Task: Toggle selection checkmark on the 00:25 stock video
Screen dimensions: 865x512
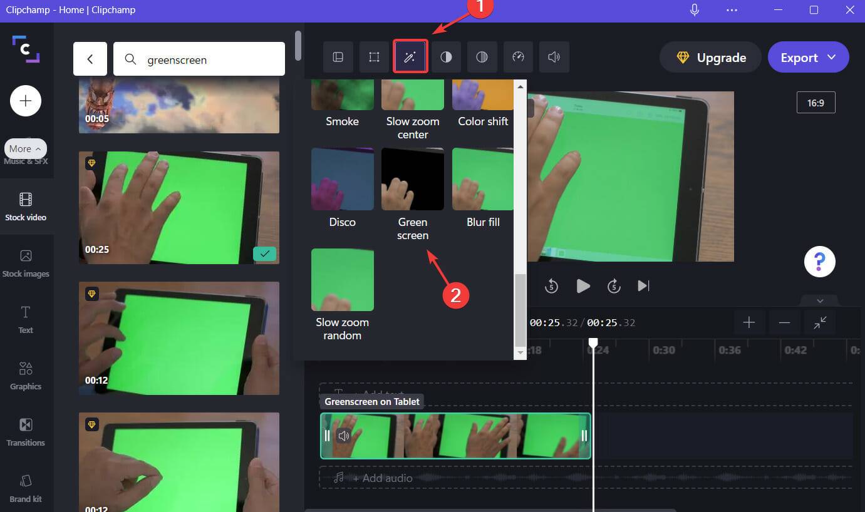Action: [x=264, y=254]
